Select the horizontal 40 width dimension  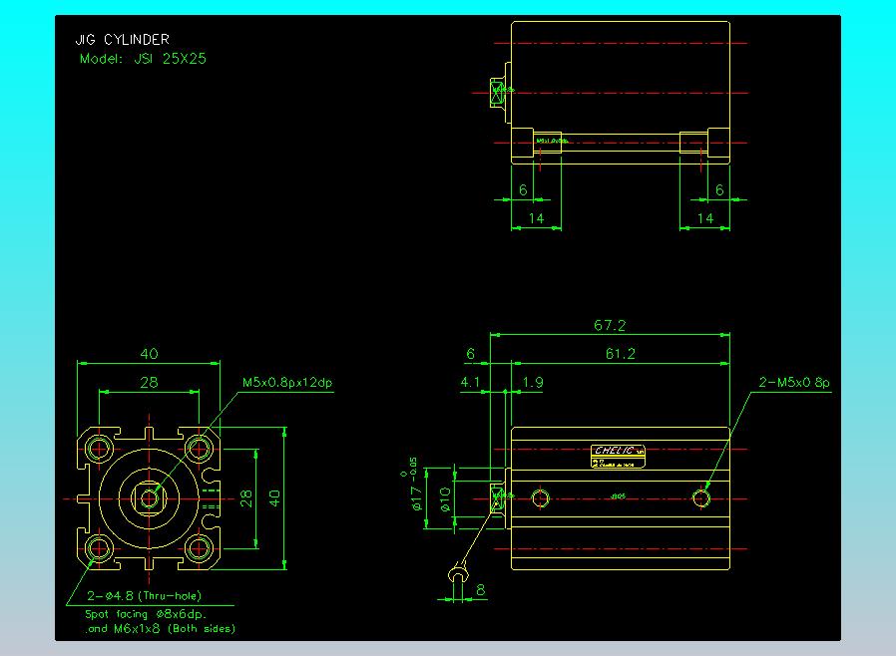point(149,353)
